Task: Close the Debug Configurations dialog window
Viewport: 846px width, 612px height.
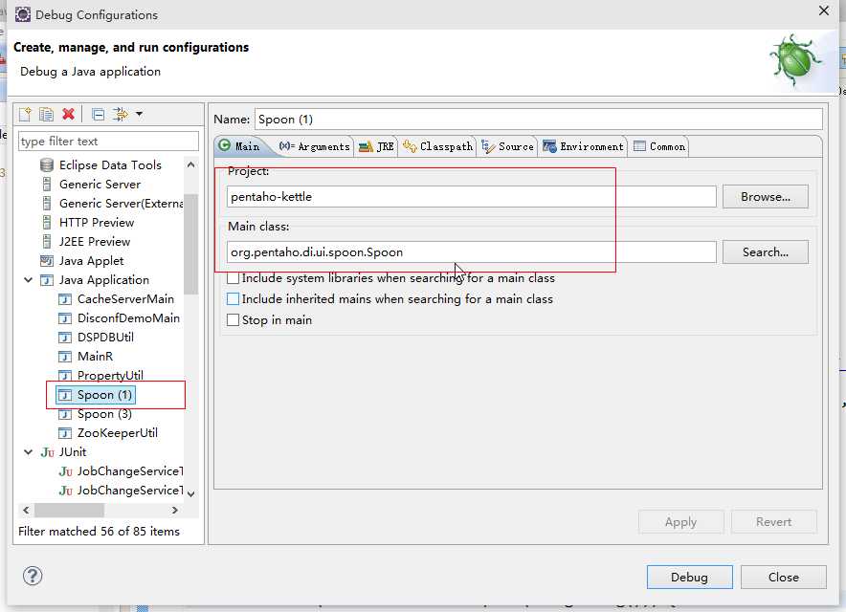Action: coord(824,11)
